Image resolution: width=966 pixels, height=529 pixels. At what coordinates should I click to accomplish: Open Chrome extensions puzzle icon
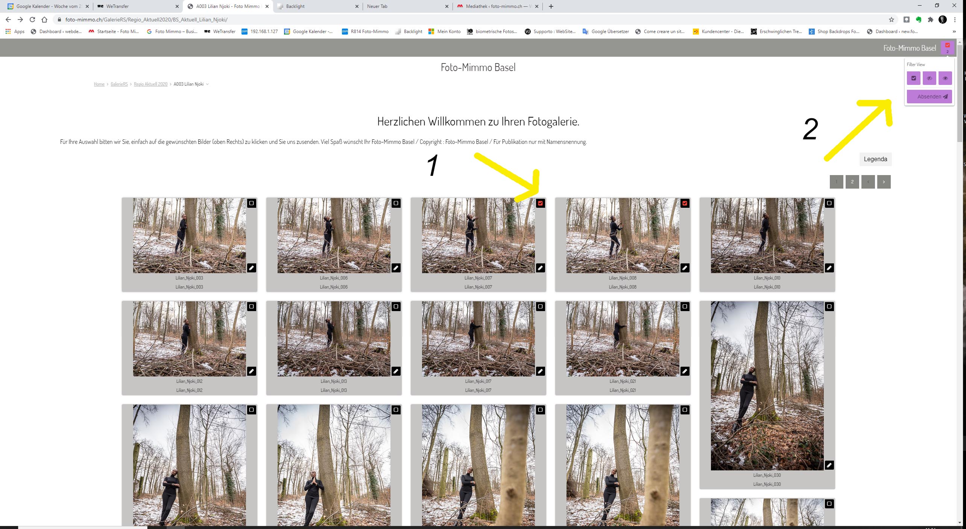click(x=930, y=20)
